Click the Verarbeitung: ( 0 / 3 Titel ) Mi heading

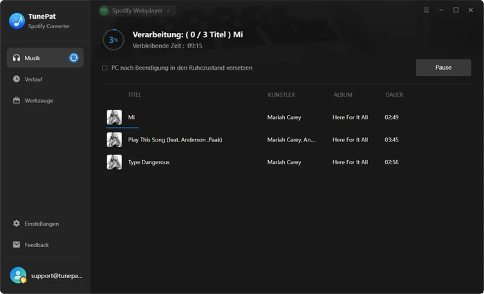(187, 35)
